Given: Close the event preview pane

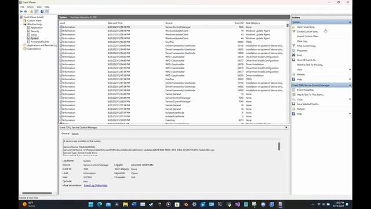Looking at the screenshot, I should pos(286,128).
